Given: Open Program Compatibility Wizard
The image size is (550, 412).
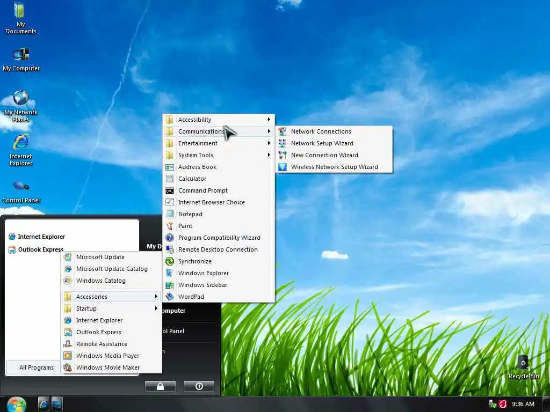Looking at the screenshot, I should point(219,238).
